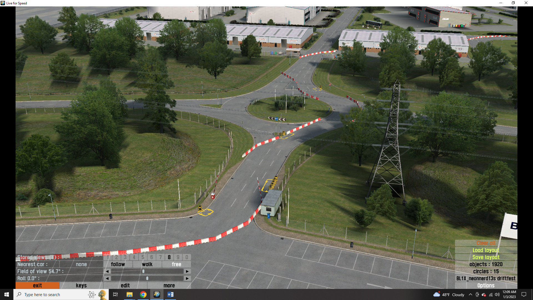
Task: Click Live for Speed taskbar icon
Action: point(157,294)
